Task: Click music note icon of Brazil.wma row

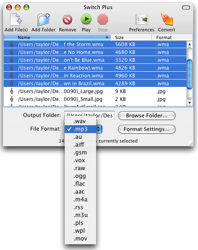Action: click(12, 83)
